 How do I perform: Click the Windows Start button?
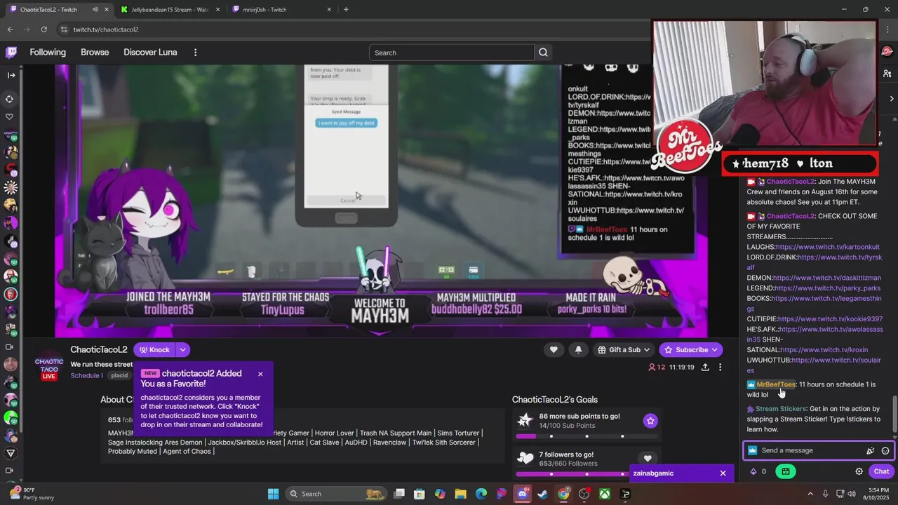pyautogui.click(x=273, y=494)
